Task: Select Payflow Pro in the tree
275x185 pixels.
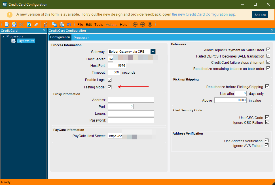Action: click(26, 41)
